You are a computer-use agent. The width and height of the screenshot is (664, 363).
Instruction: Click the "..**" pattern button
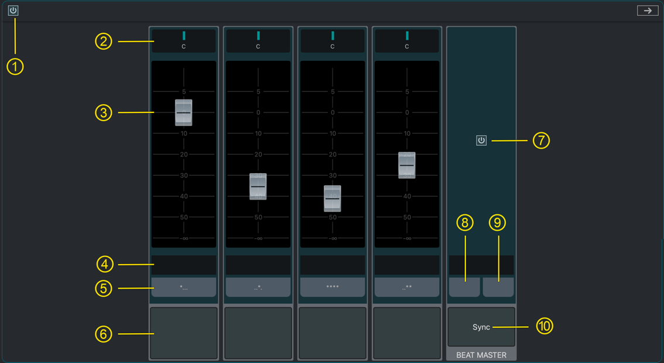click(x=407, y=287)
